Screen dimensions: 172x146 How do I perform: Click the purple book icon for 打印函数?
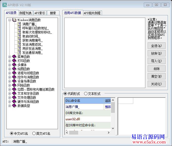(x=14, y=61)
